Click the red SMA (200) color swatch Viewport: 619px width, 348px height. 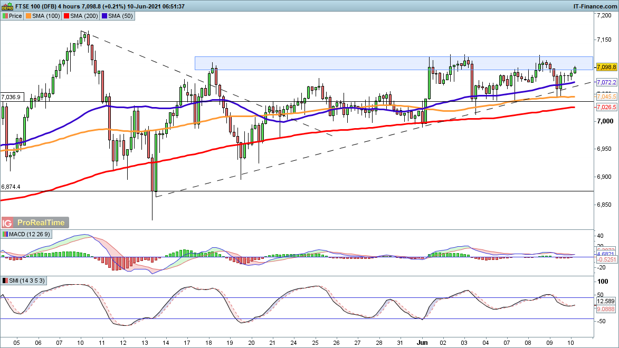click(x=67, y=16)
